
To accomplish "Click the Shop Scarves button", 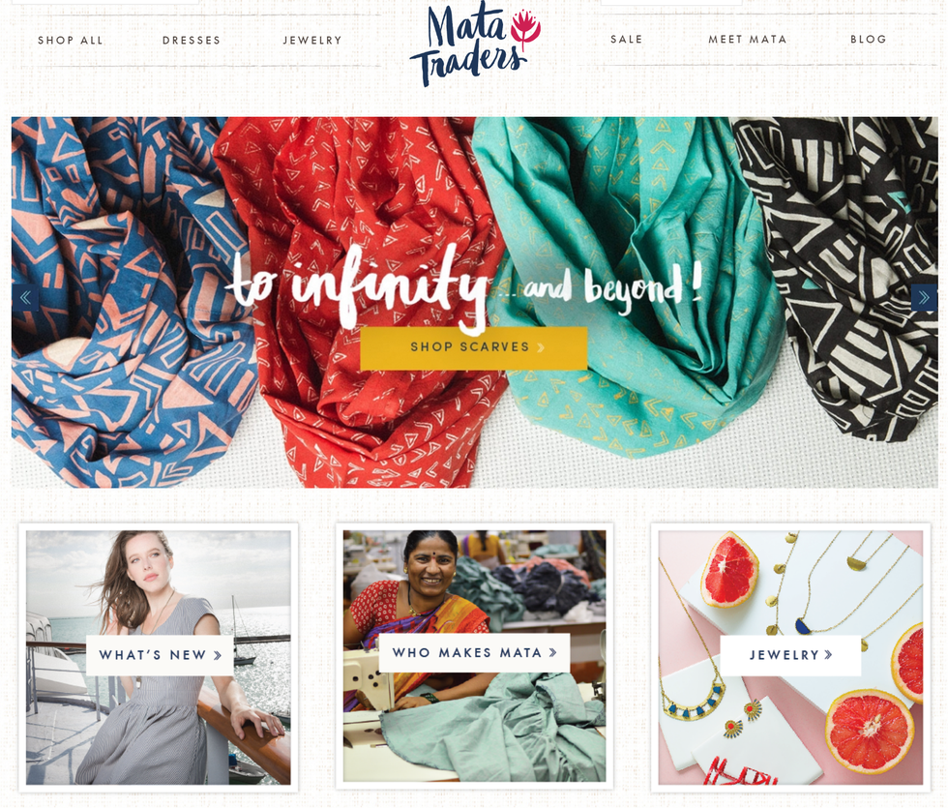I will click(x=473, y=347).
